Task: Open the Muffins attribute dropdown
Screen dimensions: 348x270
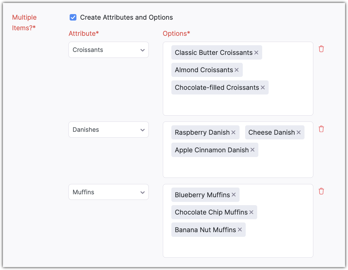Action: (108, 192)
